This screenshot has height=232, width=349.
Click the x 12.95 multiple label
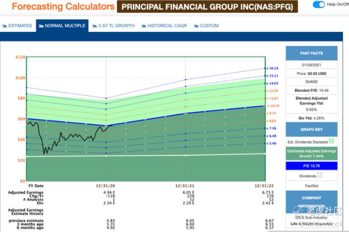pyautogui.click(x=272, y=91)
